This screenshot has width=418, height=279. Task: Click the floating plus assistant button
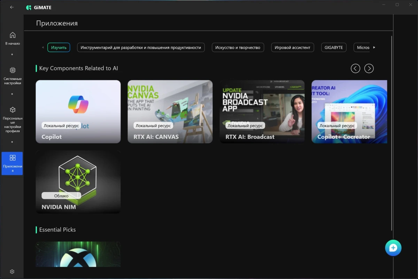point(393,248)
